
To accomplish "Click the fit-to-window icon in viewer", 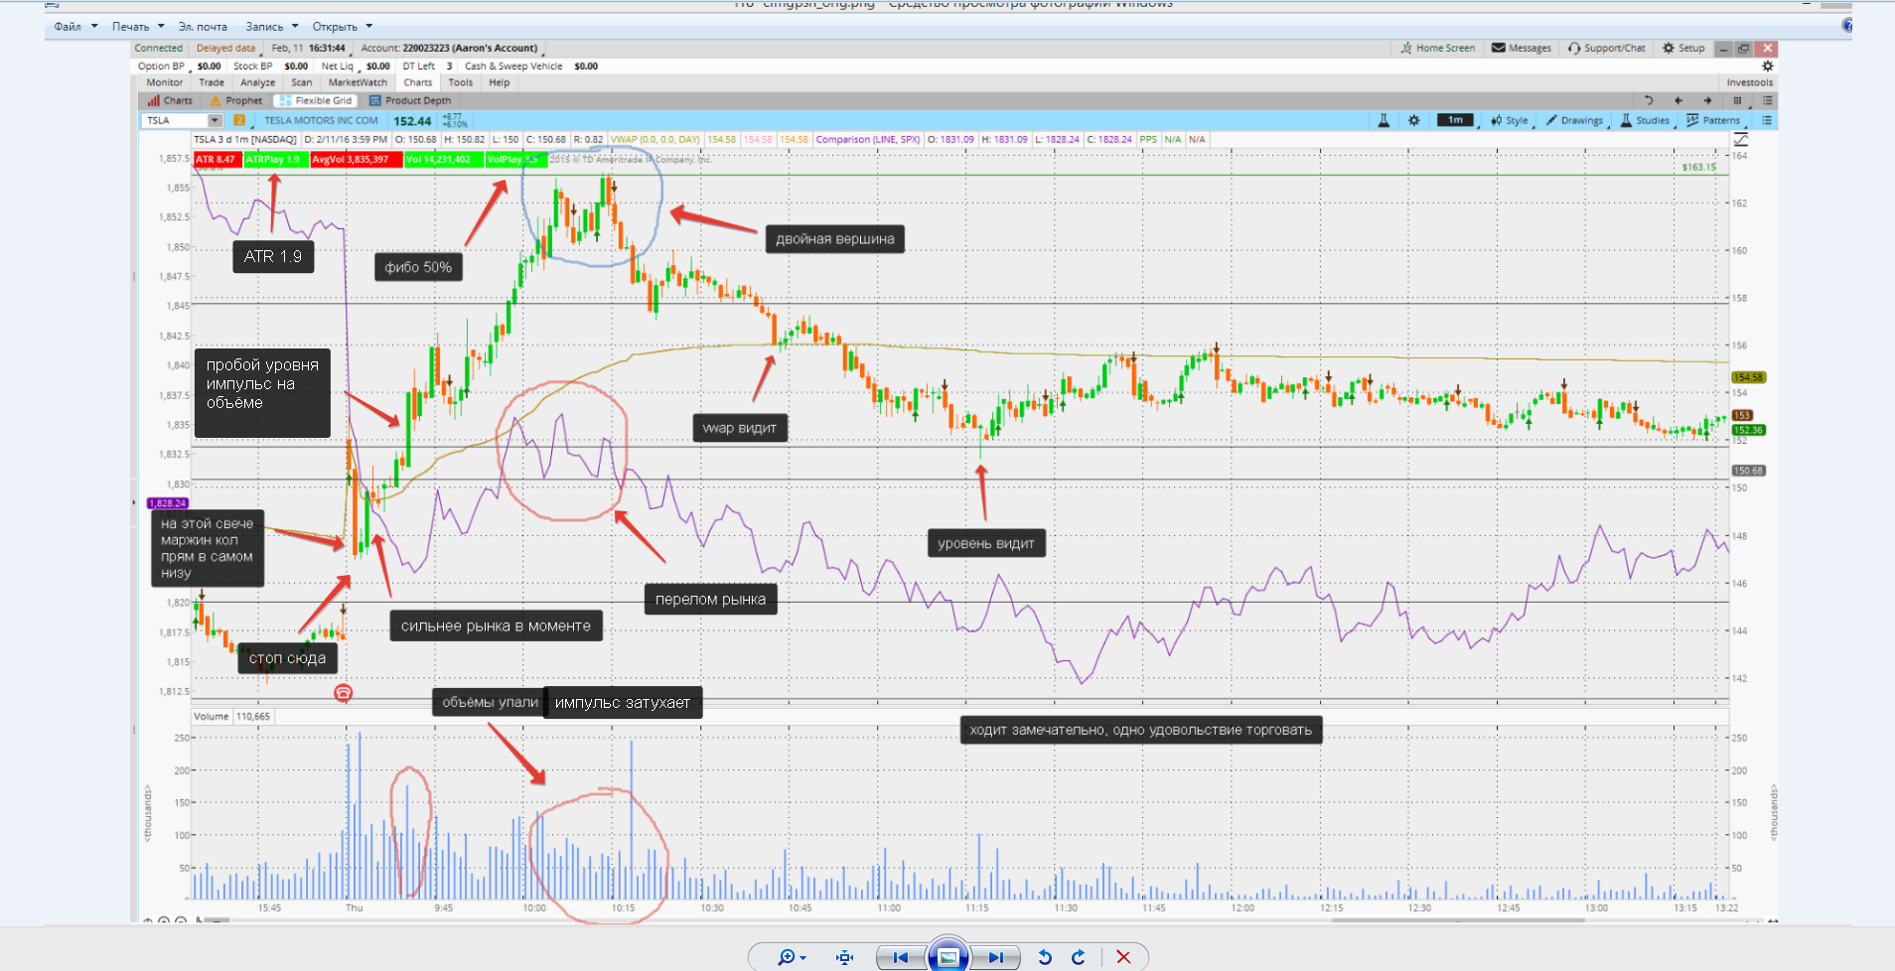I will click(844, 957).
